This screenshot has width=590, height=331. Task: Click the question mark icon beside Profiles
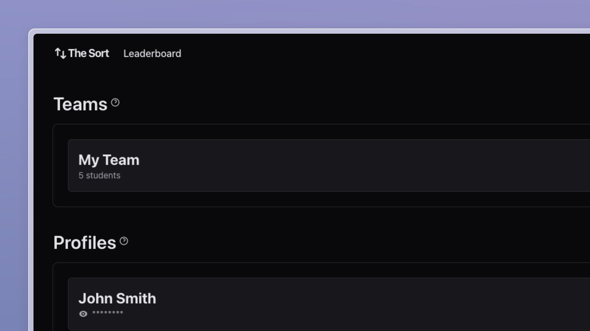pos(124,241)
